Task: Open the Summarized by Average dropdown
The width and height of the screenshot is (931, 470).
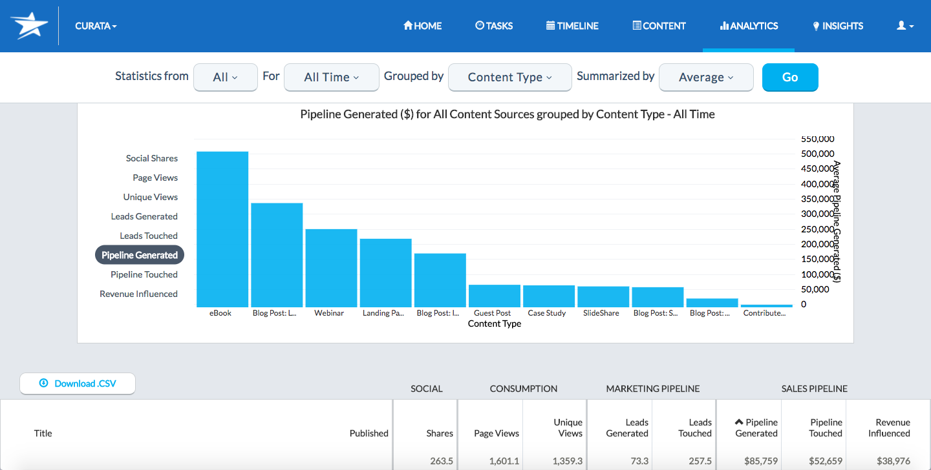Action: point(705,77)
